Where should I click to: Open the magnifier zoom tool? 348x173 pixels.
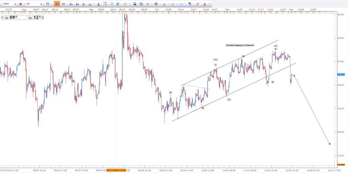coord(90,4)
